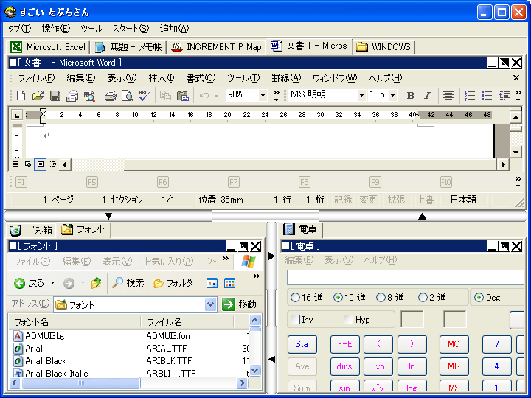This screenshot has height=398, width=531.
Task: Toggle the 記録 macro recording in status bar
Action: (x=343, y=200)
